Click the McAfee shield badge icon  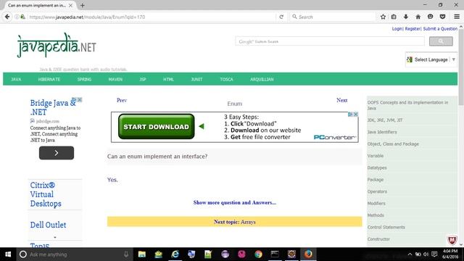point(452,240)
